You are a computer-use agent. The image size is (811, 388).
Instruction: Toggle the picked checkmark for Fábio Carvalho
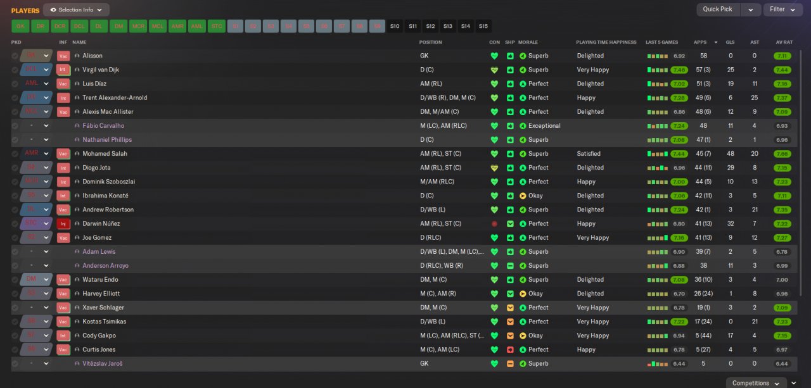(x=15, y=125)
